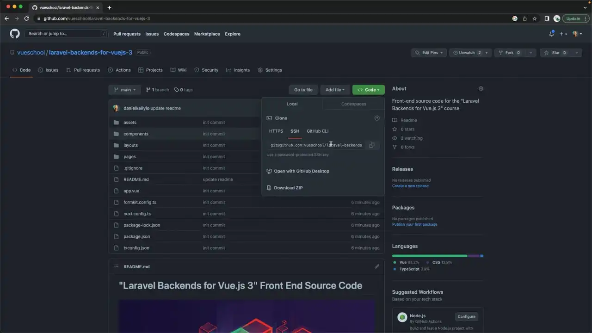592x333 pixels.
Task: Star the repository
Action: (555, 53)
